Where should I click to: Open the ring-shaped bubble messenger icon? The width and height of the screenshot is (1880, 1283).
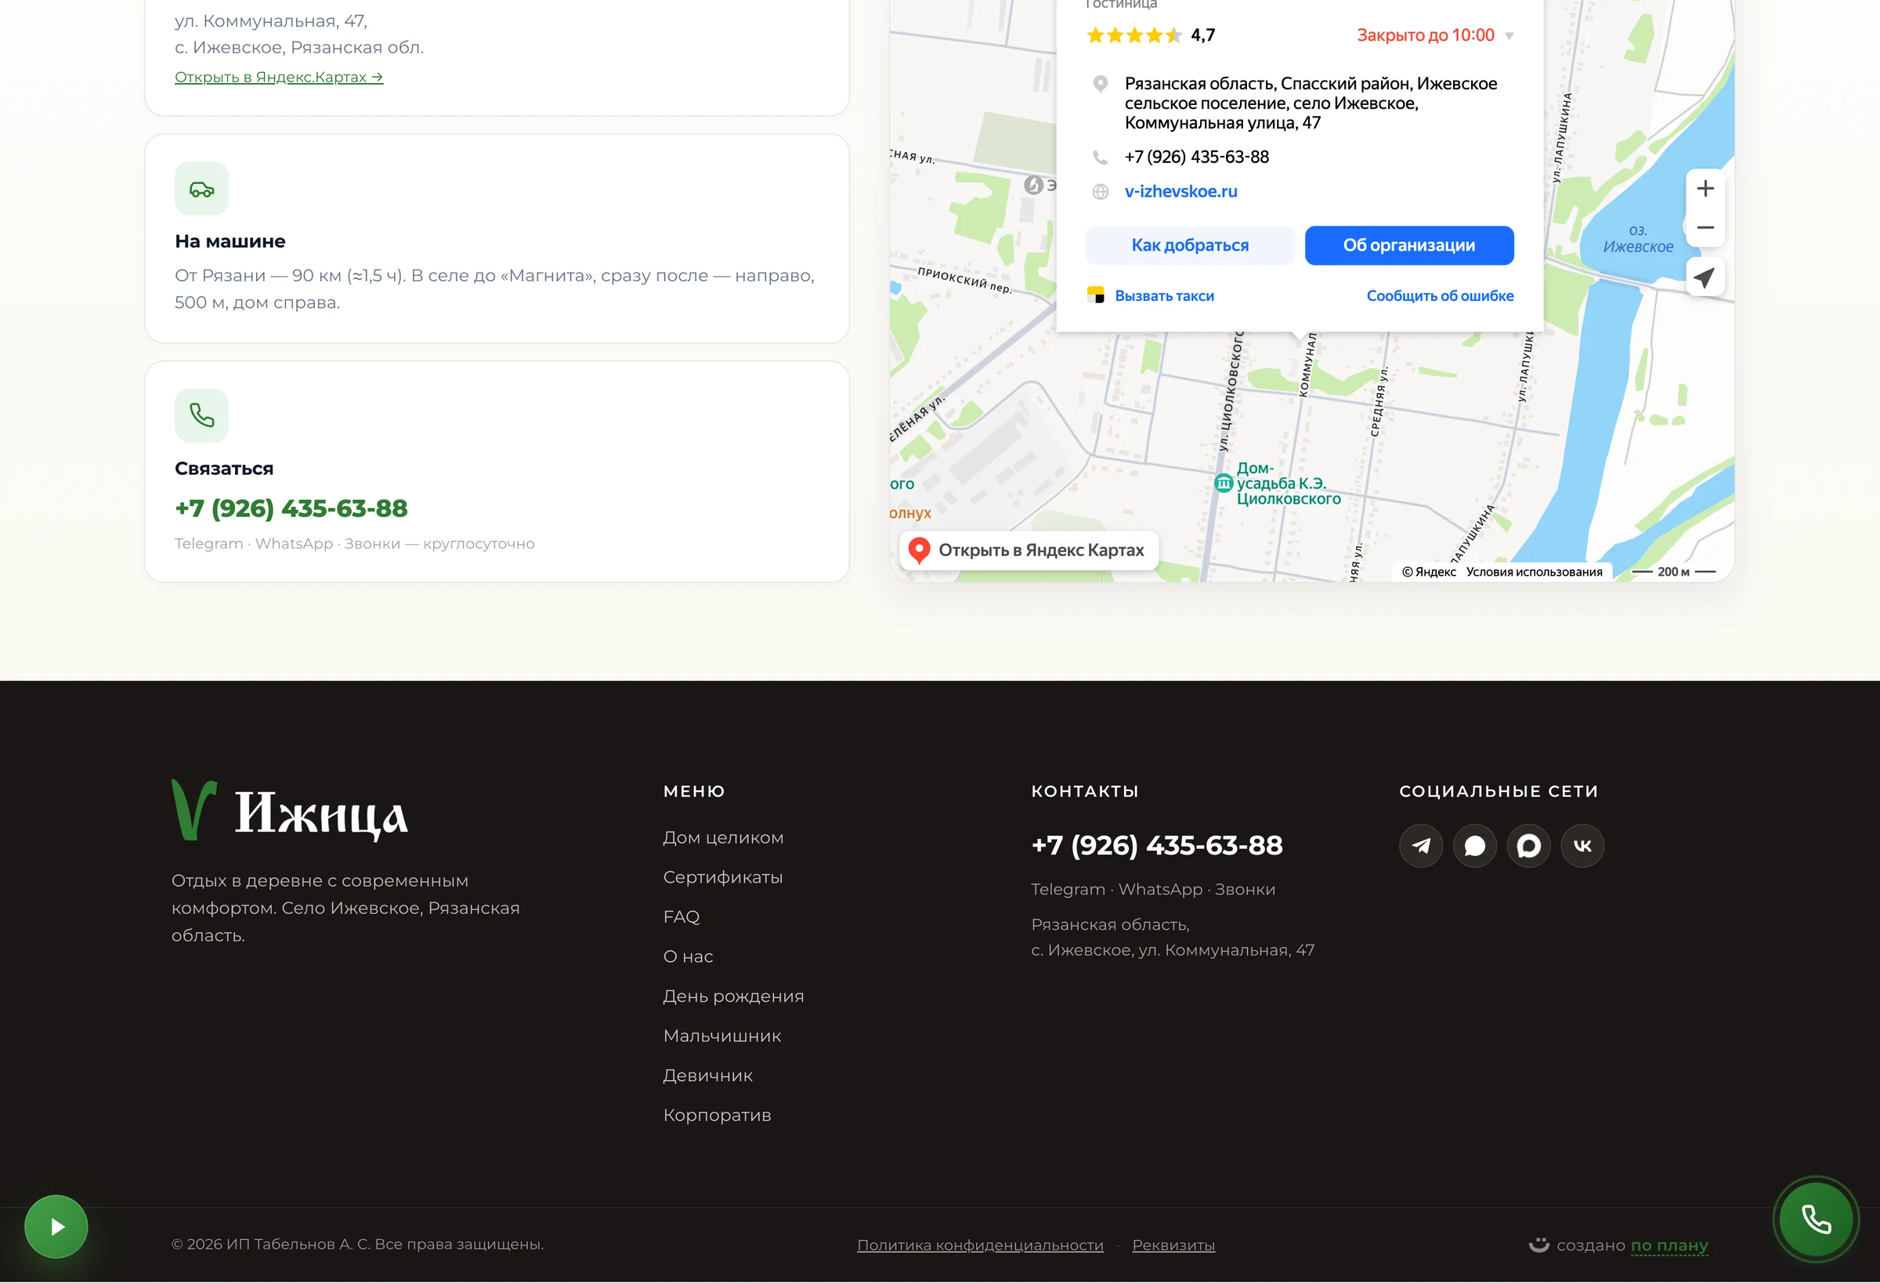tap(1528, 845)
